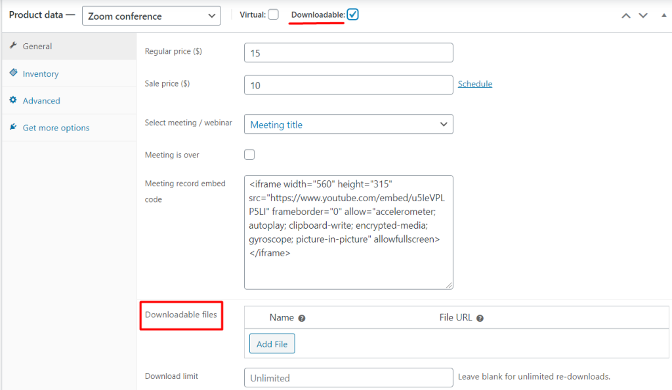Viewport: 672px width, 390px height.
Task: Click the move-up arrow in the panel header
Action: click(x=625, y=14)
